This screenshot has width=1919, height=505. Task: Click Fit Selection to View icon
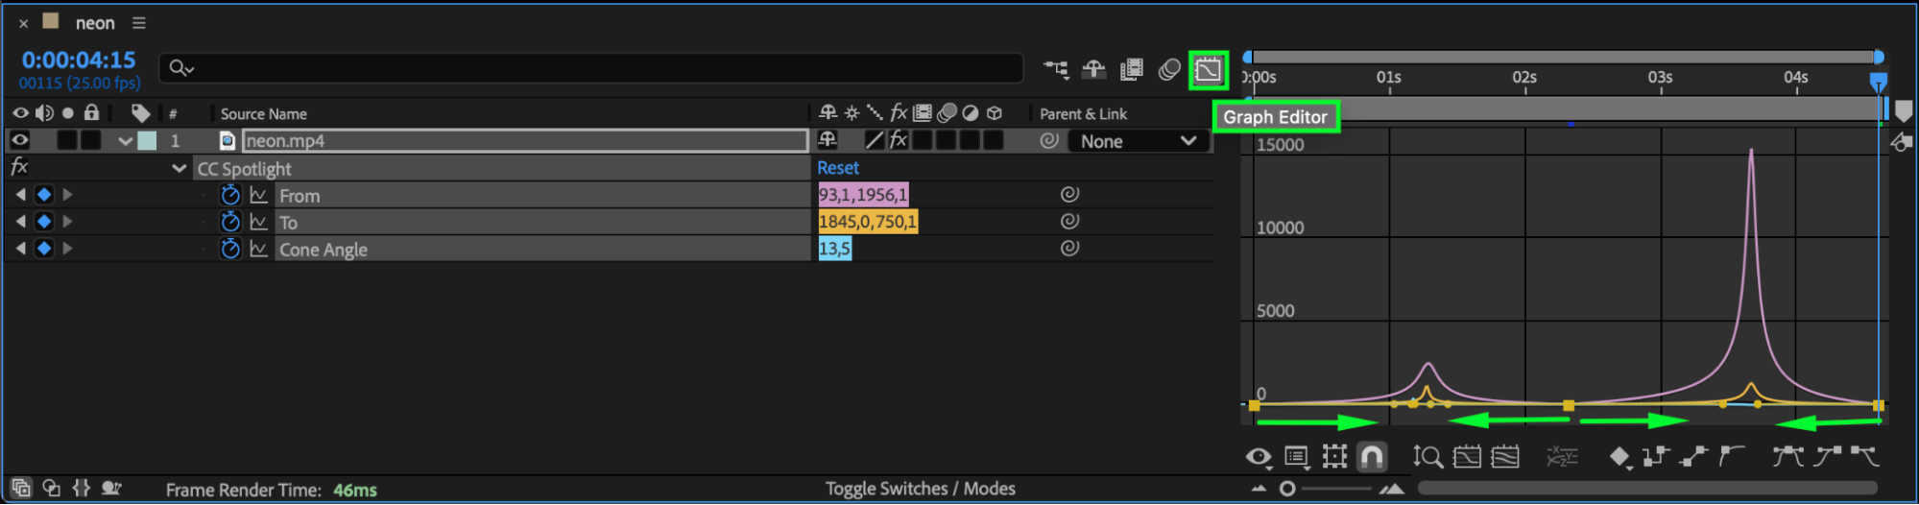(x=1466, y=457)
